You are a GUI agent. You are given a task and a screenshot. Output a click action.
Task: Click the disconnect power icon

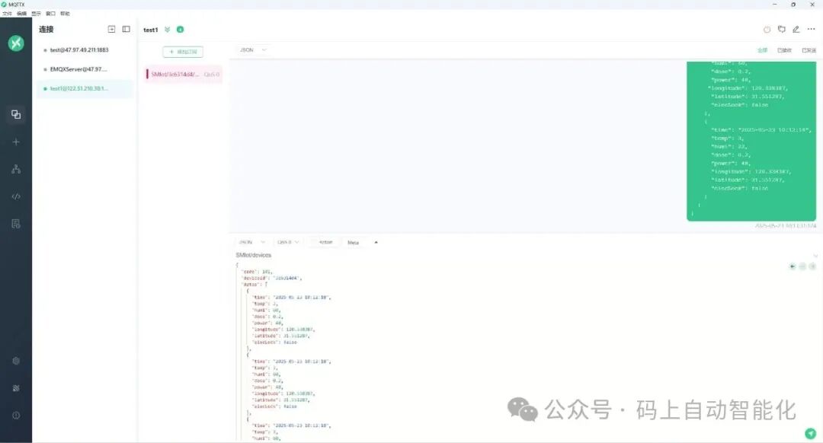tap(767, 30)
